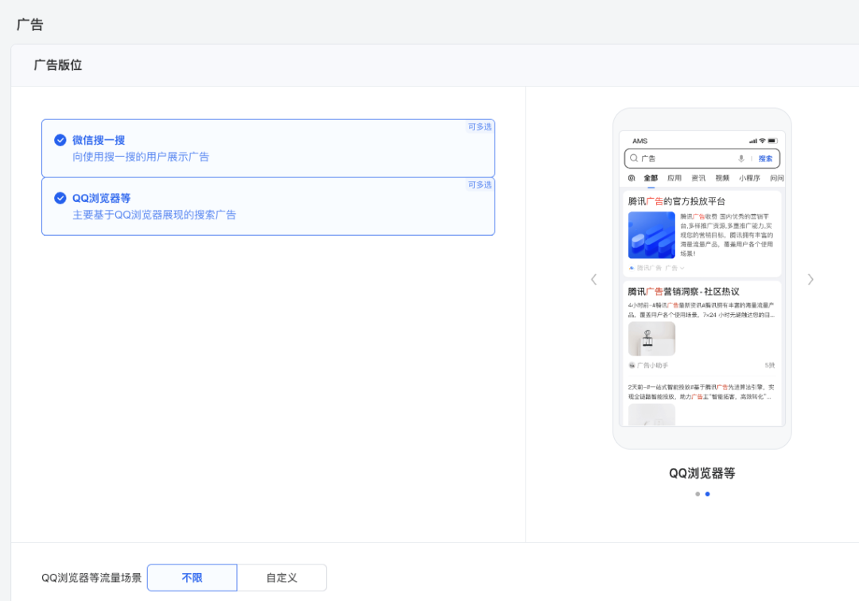Click the blue check icon on 微信搜一搜 card
This screenshot has width=859, height=601.
tap(60, 139)
